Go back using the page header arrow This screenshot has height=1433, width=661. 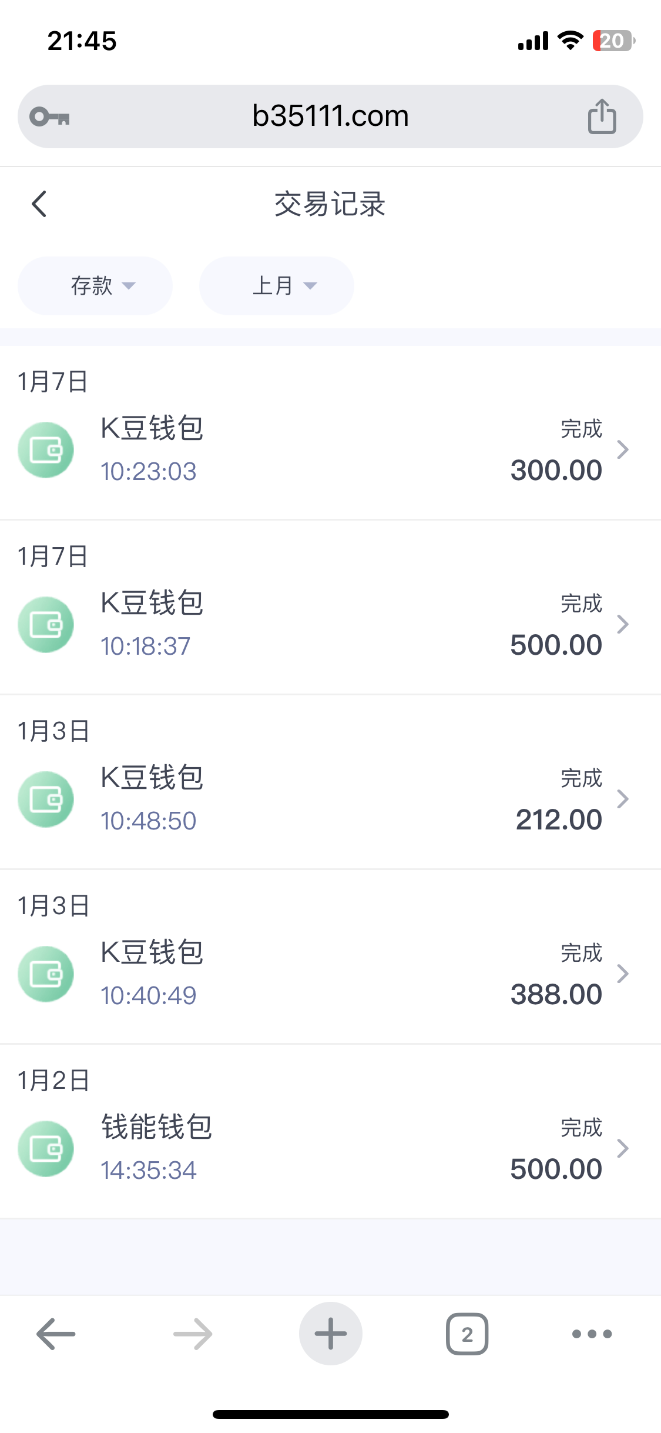point(39,204)
